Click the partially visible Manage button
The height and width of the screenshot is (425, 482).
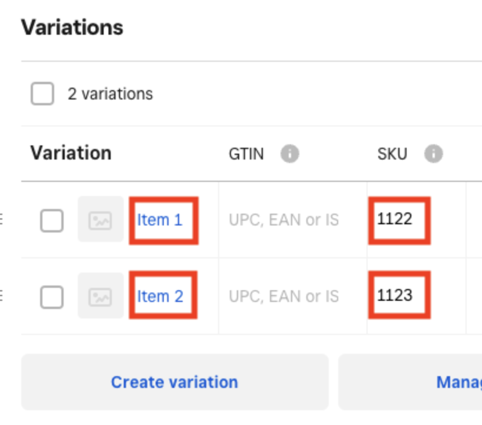coord(458,382)
